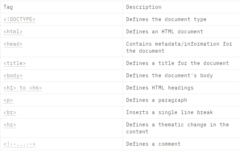Click the 'Defines HTML headings' description
Screen dimensions: 247x152
coord(160,88)
